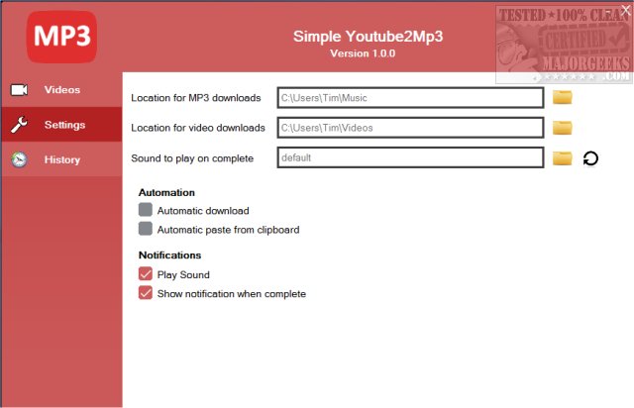This screenshot has width=634, height=408.
Task: Click 'Automatic paste from clipboard' label
Action: pos(229,230)
